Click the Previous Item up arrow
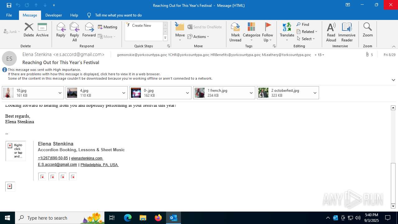 tap(36, 5)
